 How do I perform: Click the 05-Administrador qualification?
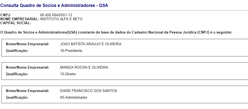click(74, 98)
